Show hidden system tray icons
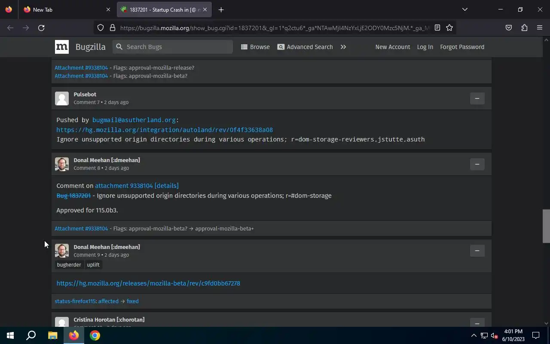 tap(474, 335)
